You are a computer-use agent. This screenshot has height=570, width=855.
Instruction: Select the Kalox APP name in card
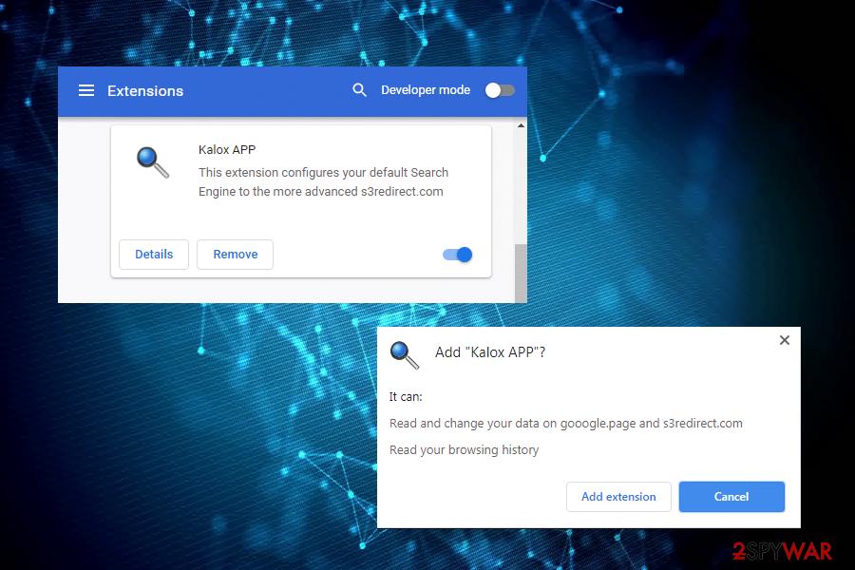tap(227, 149)
